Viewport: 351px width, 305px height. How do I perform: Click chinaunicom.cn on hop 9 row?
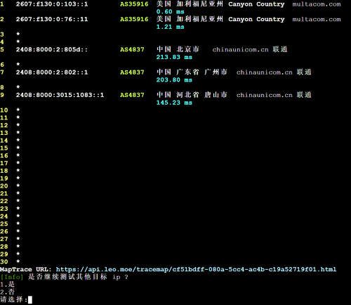coord(265,95)
